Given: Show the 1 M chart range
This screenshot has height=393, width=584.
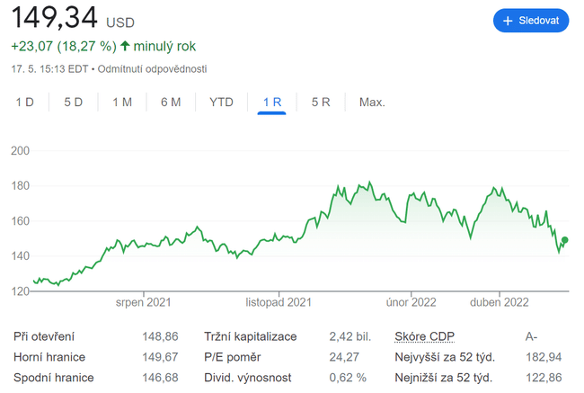Looking at the screenshot, I should (122, 103).
